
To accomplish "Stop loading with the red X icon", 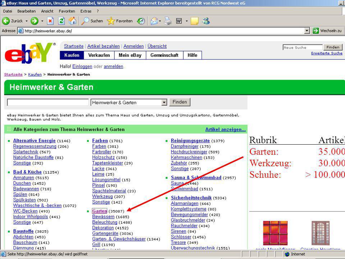I will (50, 21).
